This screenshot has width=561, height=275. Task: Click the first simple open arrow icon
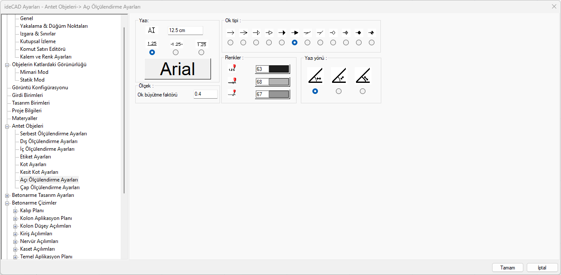(x=230, y=32)
